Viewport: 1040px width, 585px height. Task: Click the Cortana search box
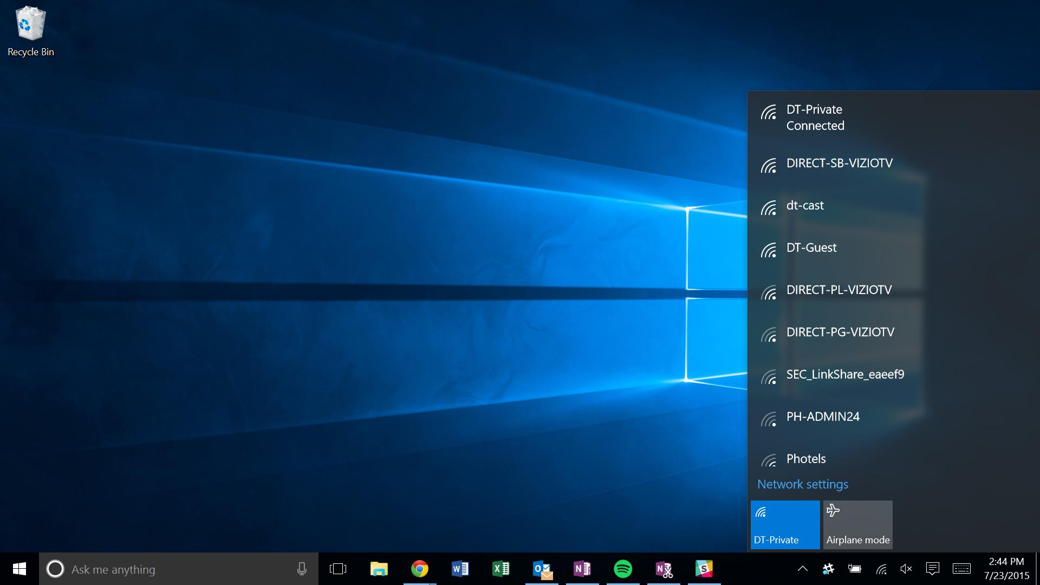tap(179, 569)
